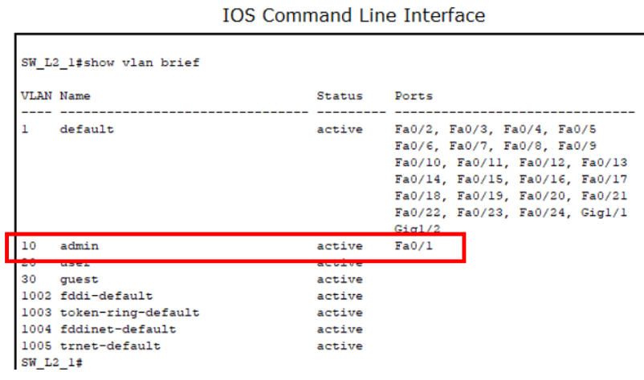Click the Fa0/1 port of admin VLAN
This screenshot has width=644, height=380.
pyautogui.click(x=414, y=246)
